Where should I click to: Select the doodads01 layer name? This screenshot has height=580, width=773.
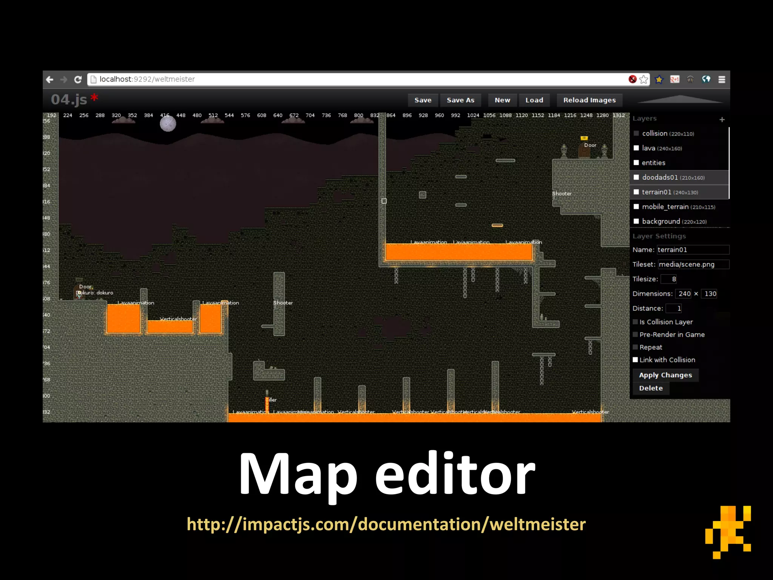[x=660, y=177]
